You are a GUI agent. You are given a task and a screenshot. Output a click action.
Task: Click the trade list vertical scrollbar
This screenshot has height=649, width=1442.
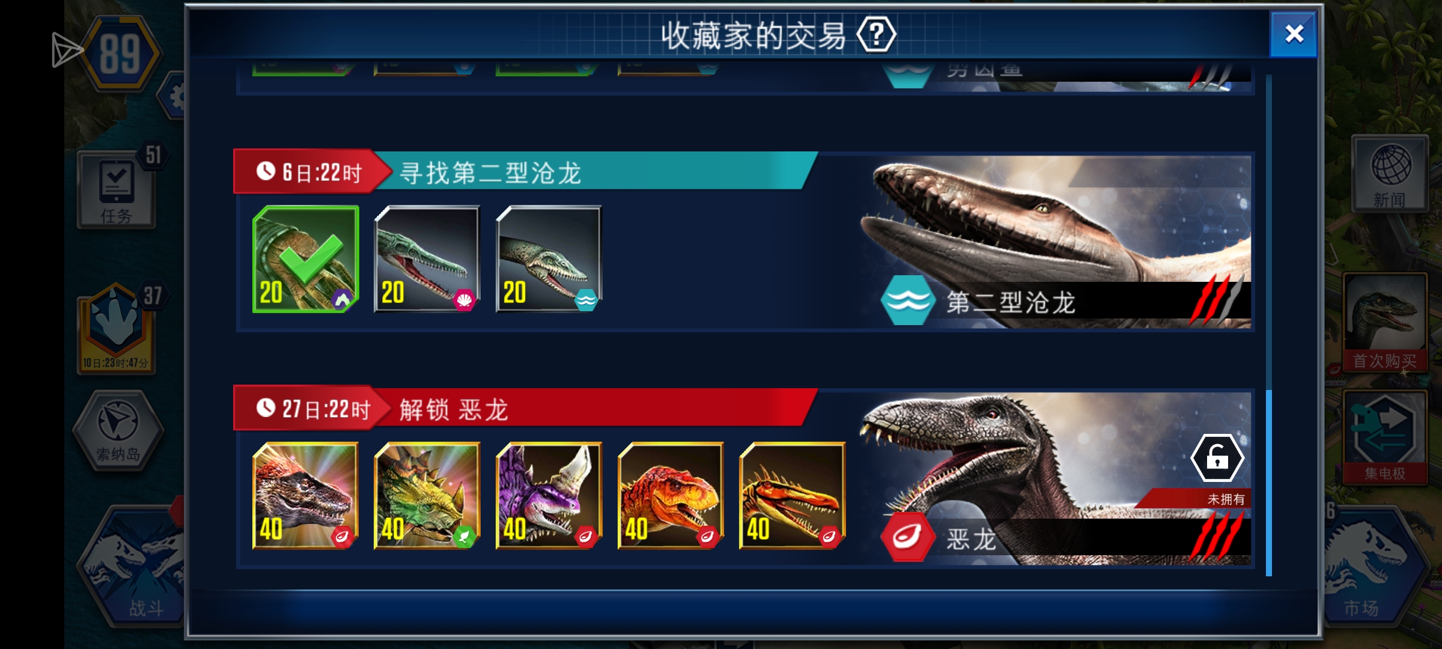pos(1269,324)
